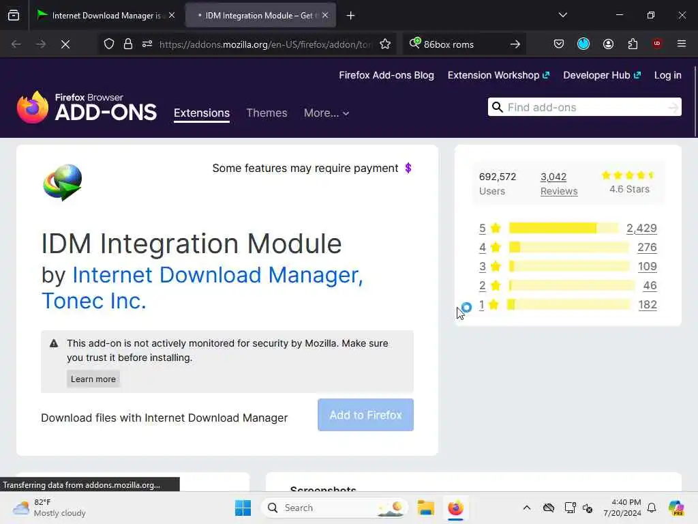This screenshot has height=524, width=698.
Task: Open the Windows Start menu
Action: point(243,508)
